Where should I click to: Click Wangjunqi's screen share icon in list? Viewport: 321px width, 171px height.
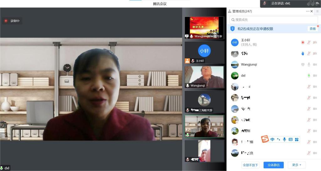(303, 65)
